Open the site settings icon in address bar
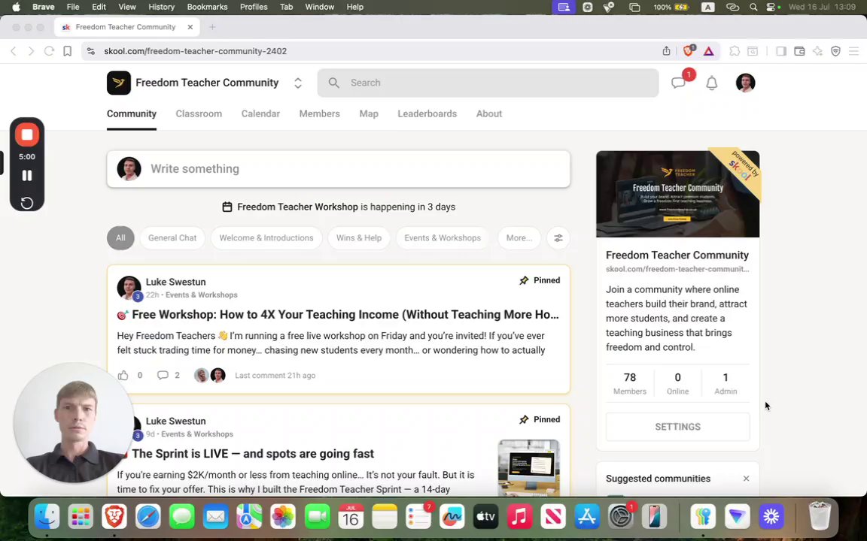 coord(90,51)
